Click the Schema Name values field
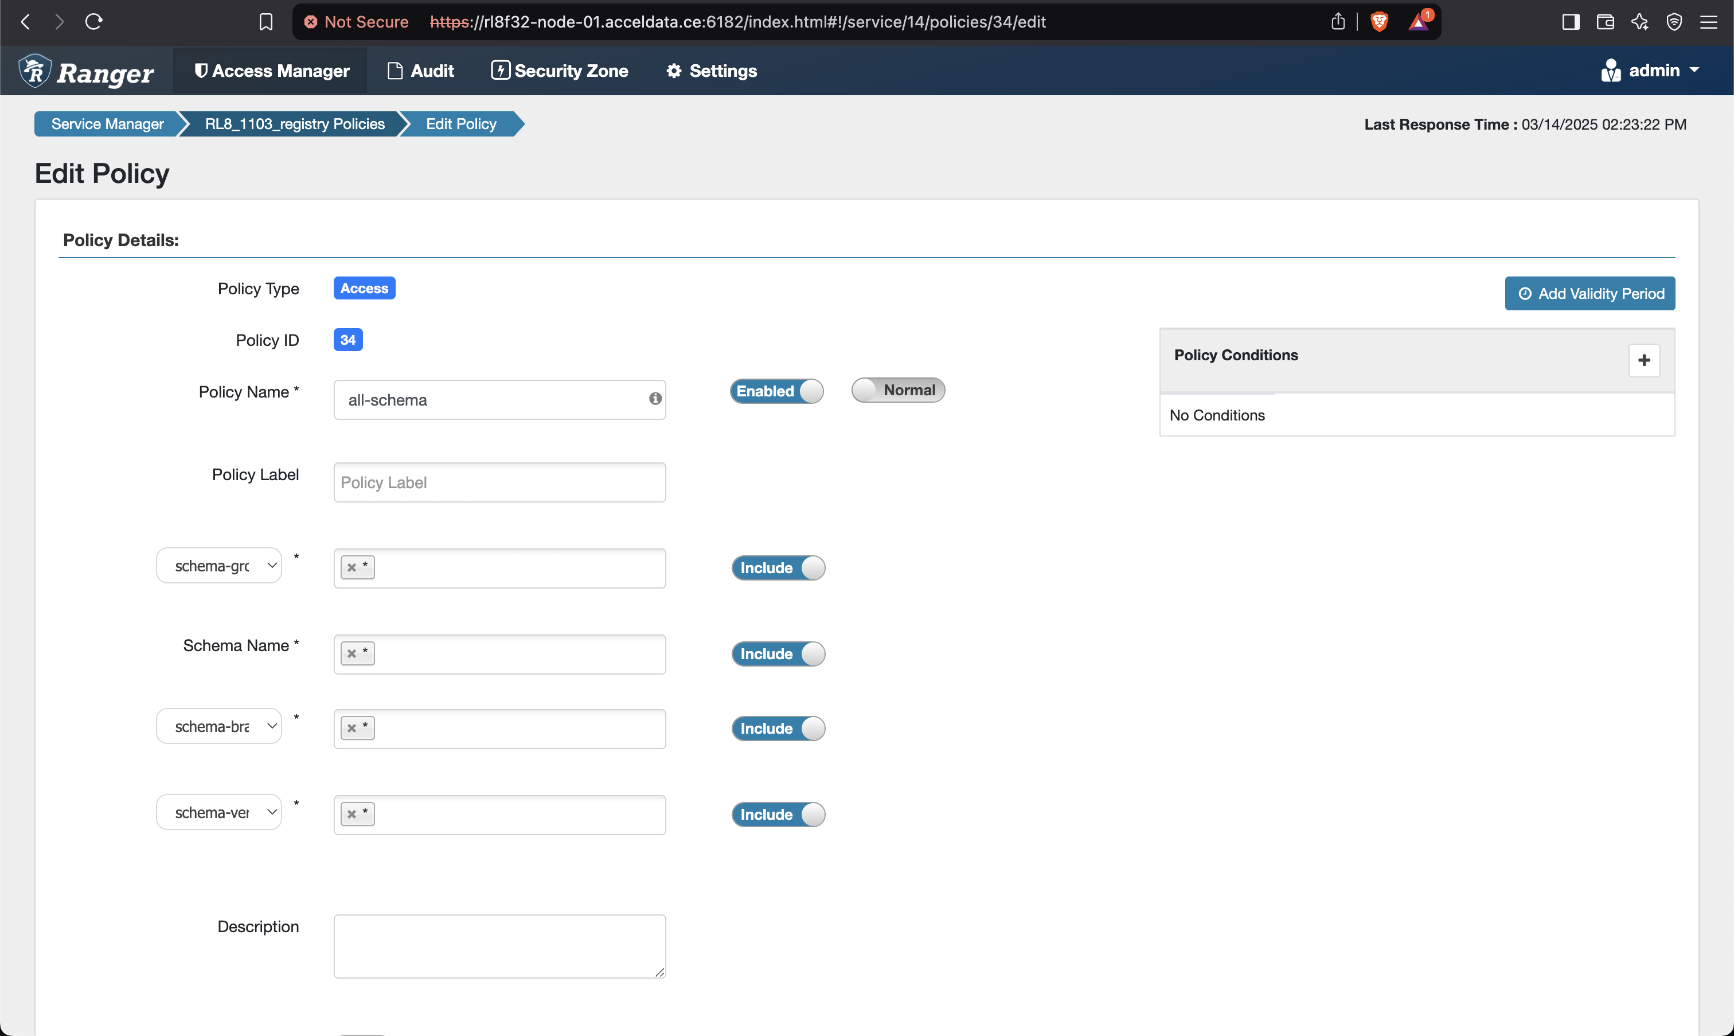1734x1036 pixels. click(x=499, y=654)
